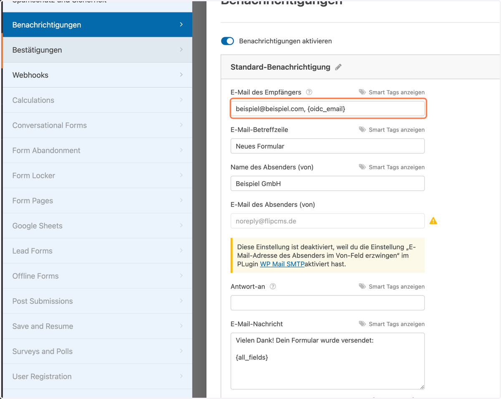Click the pencil icon beside Standard-Benachrichtigung
501x399 pixels.
coord(338,67)
